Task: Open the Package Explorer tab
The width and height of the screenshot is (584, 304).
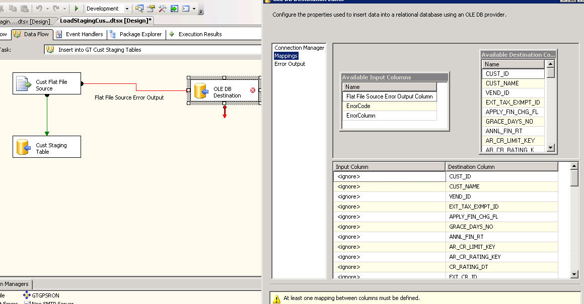Action: [x=136, y=34]
